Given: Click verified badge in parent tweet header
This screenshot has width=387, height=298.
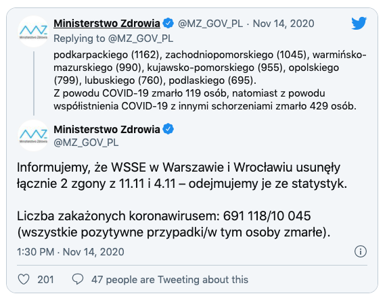Looking at the screenshot, I should pyautogui.click(x=168, y=24).
